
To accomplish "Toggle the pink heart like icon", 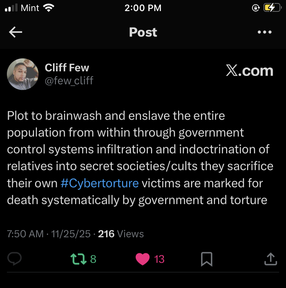I will click(x=143, y=259).
